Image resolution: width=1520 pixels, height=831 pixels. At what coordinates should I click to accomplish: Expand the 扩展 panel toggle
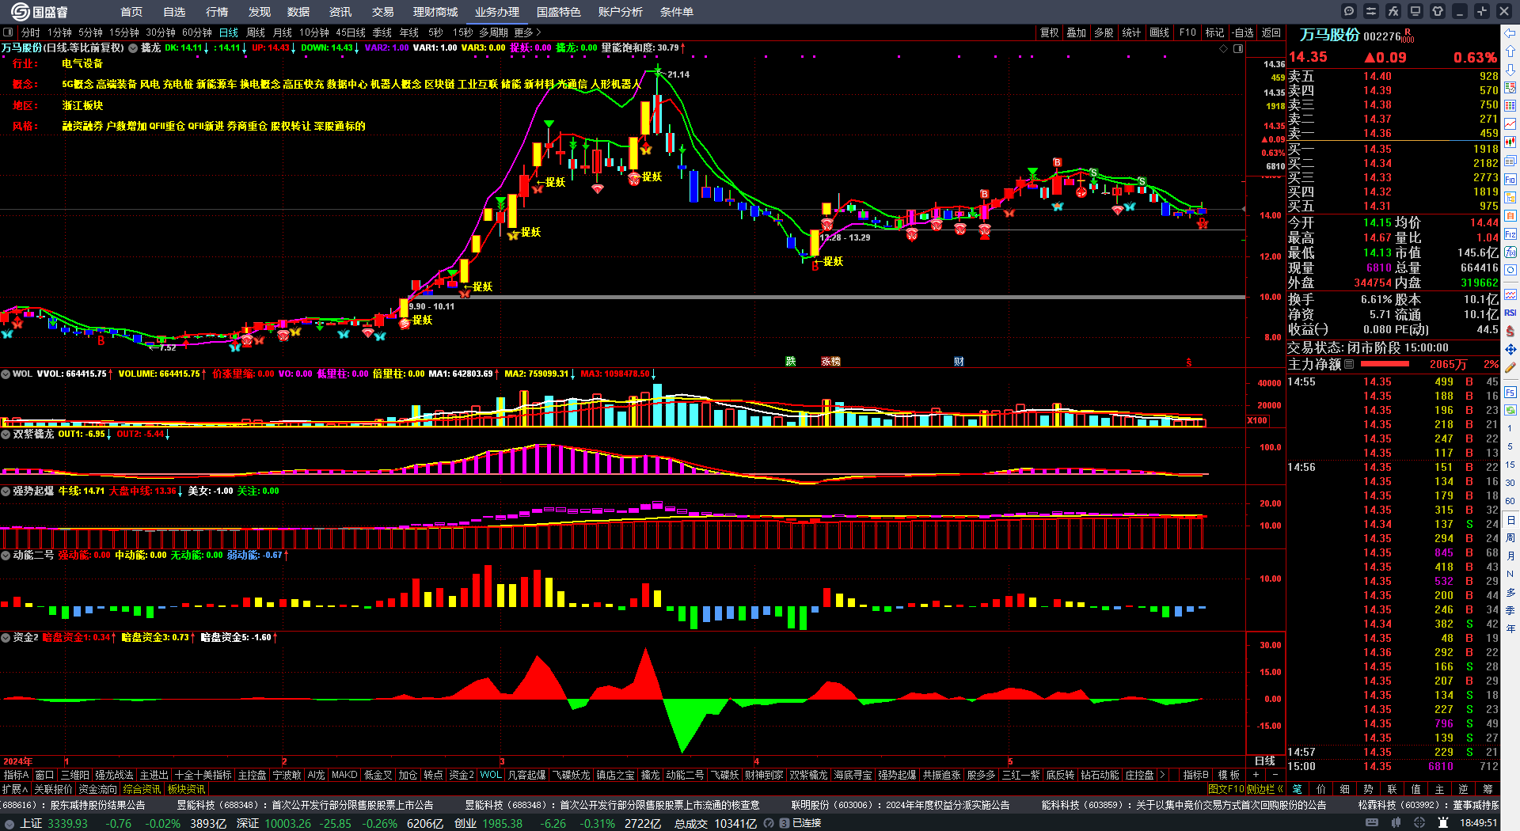point(15,789)
